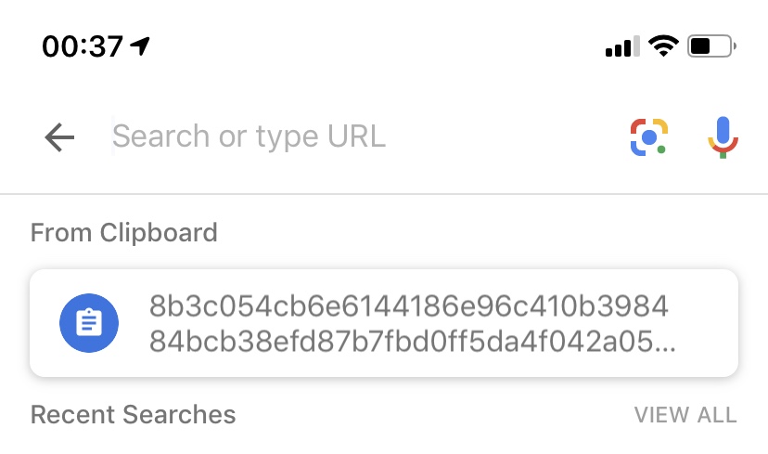Tap the Wi-Fi status icon
Image resolution: width=768 pixels, height=454 pixels.
click(663, 45)
